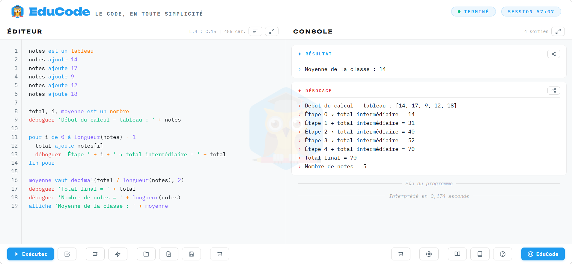Image resolution: width=572 pixels, height=264 pixels.
Task: Open a file with the folder icon
Action: pyautogui.click(x=146, y=254)
